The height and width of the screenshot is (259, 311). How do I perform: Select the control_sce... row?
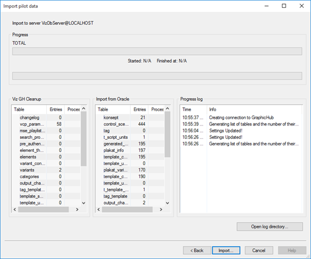(x=130, y=124)
